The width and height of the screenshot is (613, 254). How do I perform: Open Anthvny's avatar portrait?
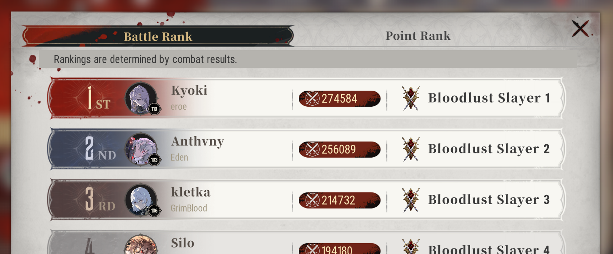141,149
